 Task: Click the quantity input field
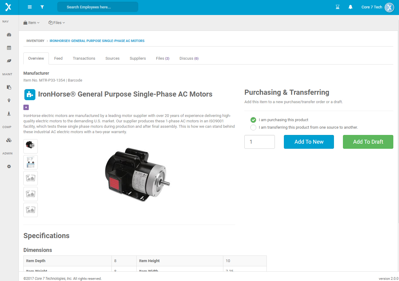point(260,142)
